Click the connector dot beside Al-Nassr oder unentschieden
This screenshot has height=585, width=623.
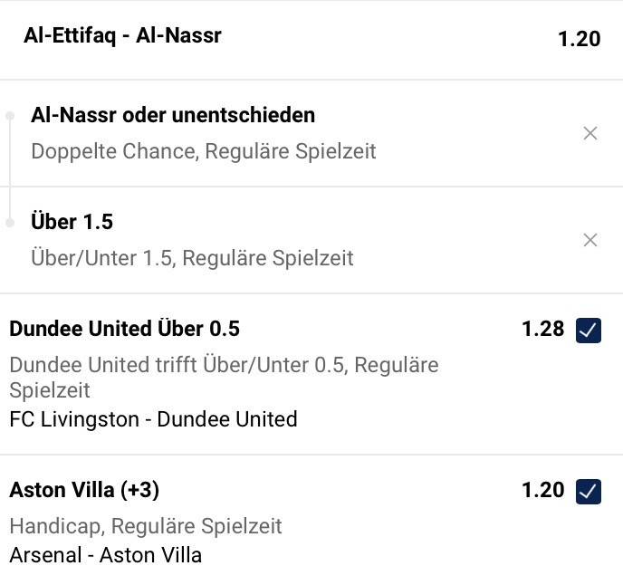tap(10, 116)
